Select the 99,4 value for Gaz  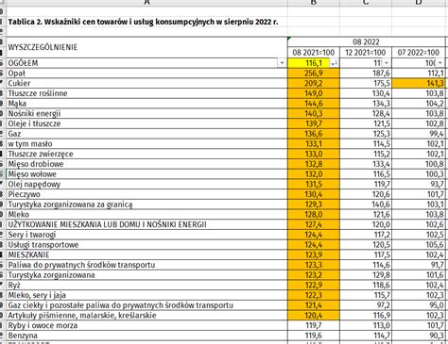click(x=418, y=134)
